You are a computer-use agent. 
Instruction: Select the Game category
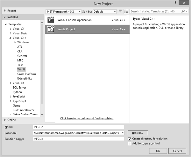17,105
